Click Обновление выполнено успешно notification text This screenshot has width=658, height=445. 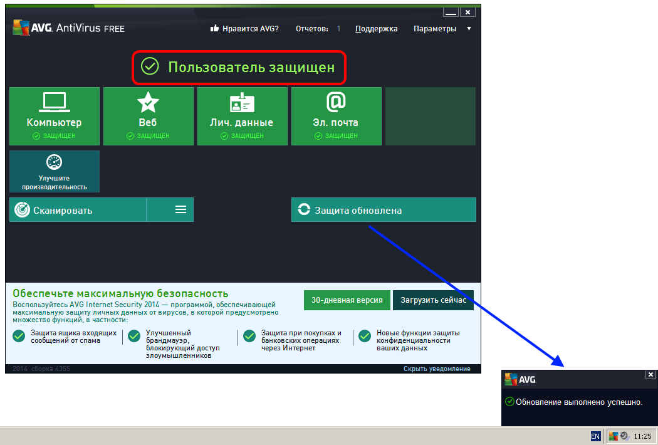pyautogui.click(x=578, y=402)
